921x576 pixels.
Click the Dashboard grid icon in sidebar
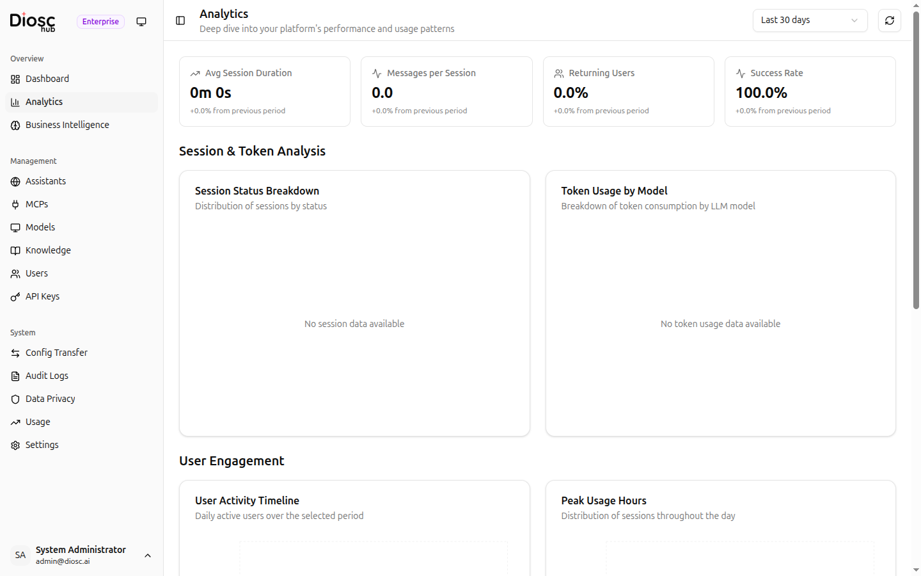click(15, 79)
